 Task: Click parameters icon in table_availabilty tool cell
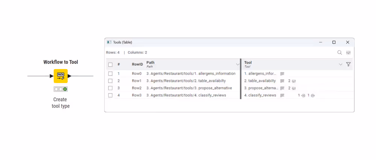pyautogui.click(x=294, y=81)
